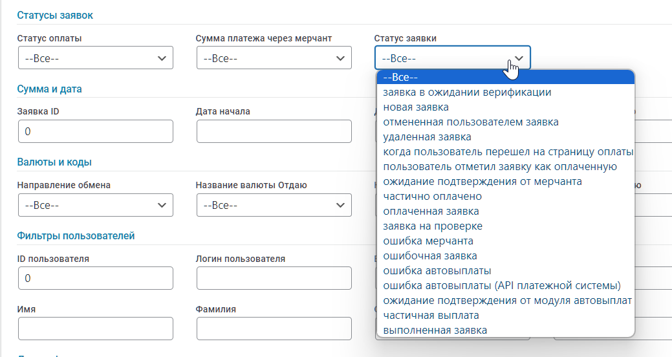Image resolution: width=672 pixels, height=357 pixels.
Task: Click the "Заявка ID" input field
Action: [x=96, y=131]
